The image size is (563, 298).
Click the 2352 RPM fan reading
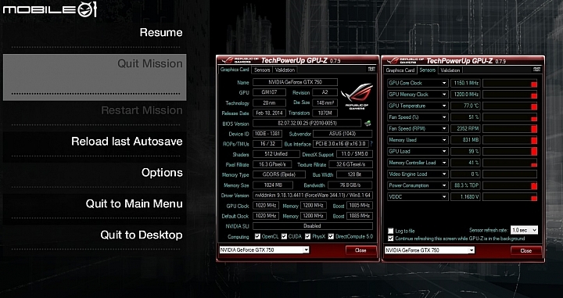click(465, 128)
